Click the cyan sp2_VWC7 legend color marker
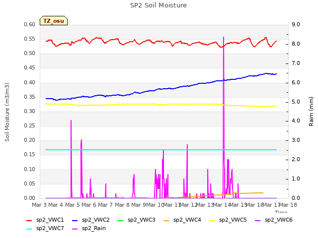Screen dimensions: 318x238 (x=29, y=229)
